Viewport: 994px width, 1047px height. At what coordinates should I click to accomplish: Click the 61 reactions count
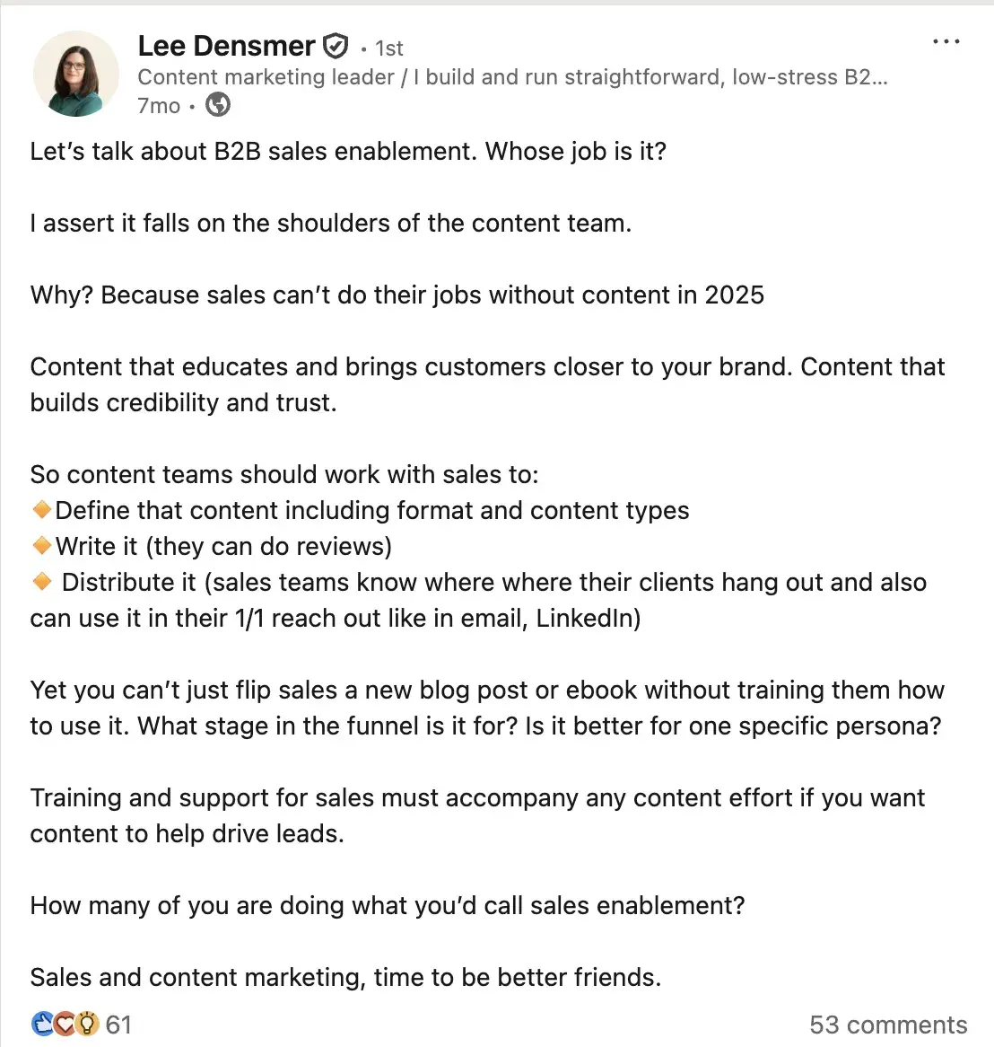[118, 1024]
